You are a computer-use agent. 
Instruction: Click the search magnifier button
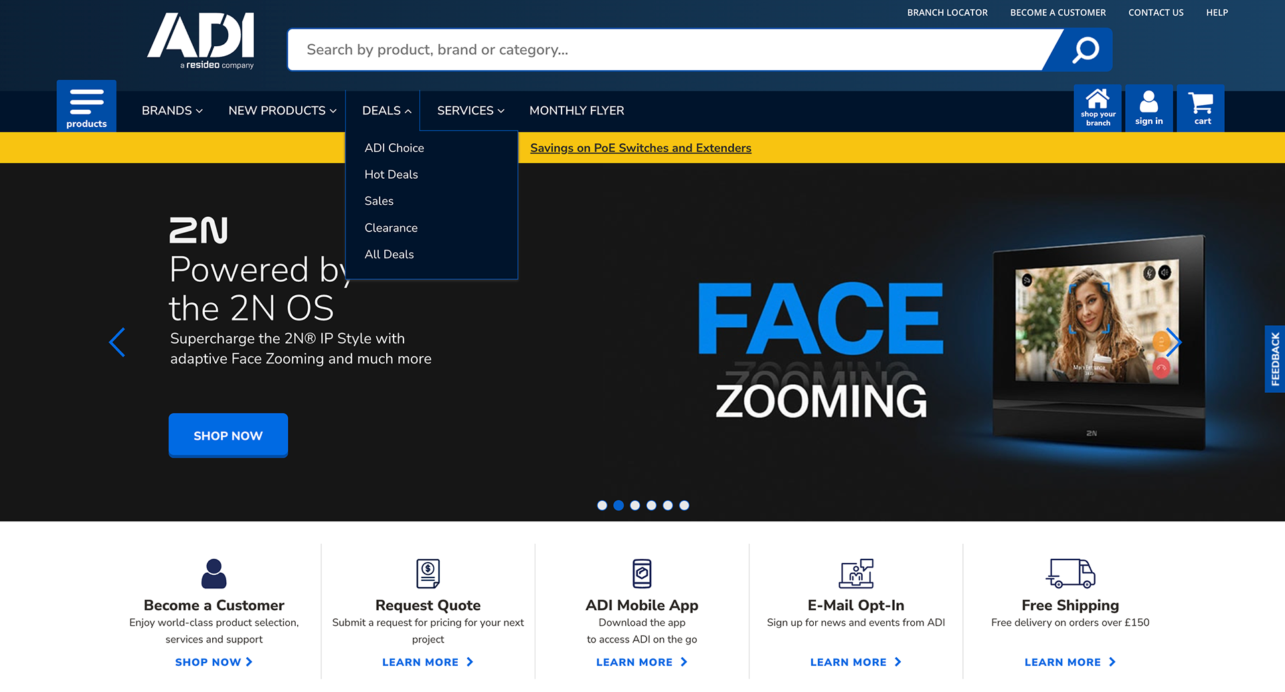pos(1085,50)
